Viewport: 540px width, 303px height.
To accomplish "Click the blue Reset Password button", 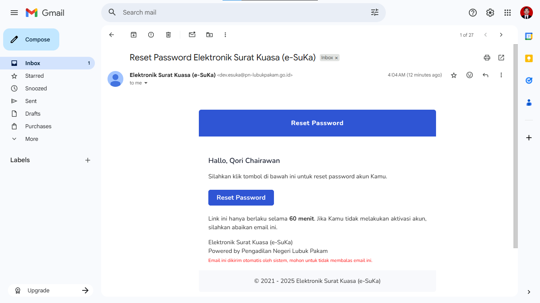I will [241, 198].
